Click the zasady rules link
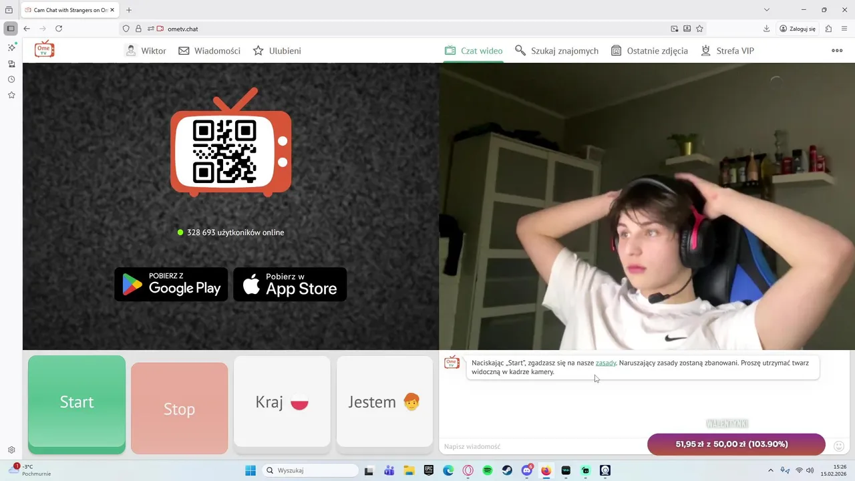Screen dimensions: 855x481 tap(606, 363)
